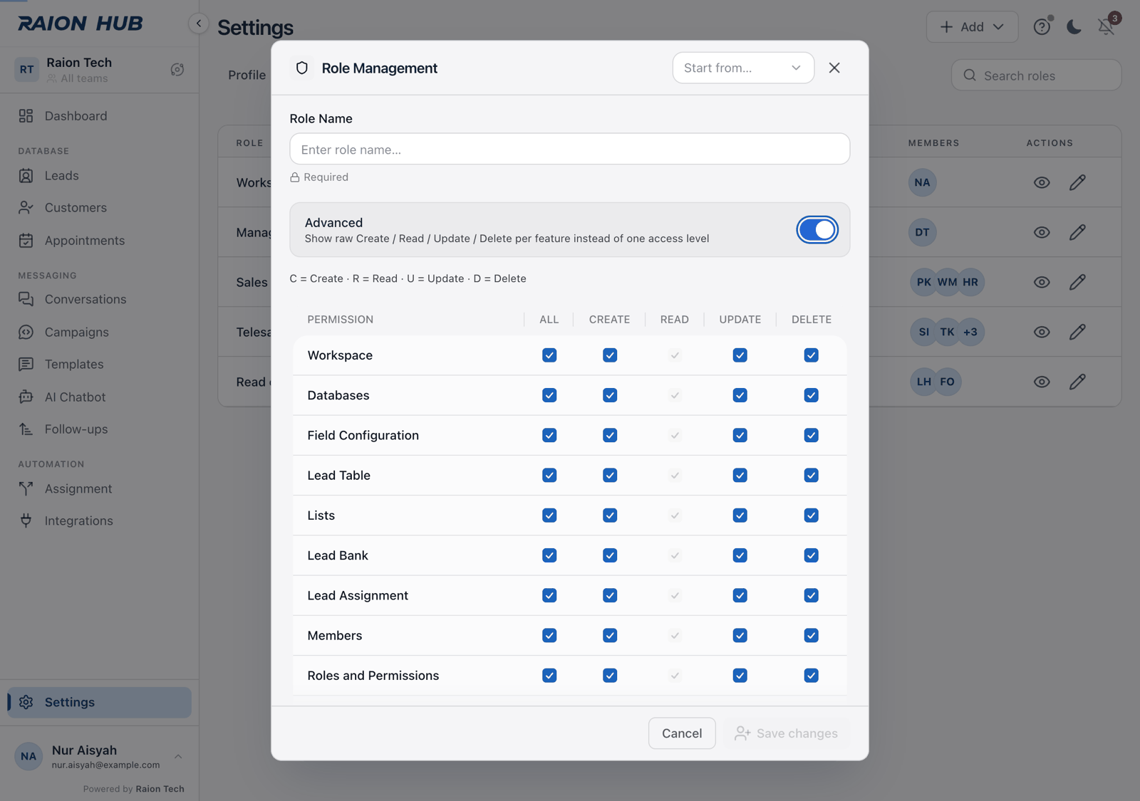View the role with member NA
Viewport: 1140px width, 801px height.
(1042, 182)
